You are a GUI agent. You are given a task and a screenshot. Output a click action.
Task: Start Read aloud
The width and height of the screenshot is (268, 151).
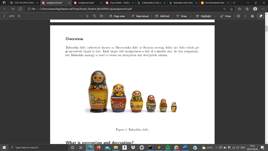point(140,16)
